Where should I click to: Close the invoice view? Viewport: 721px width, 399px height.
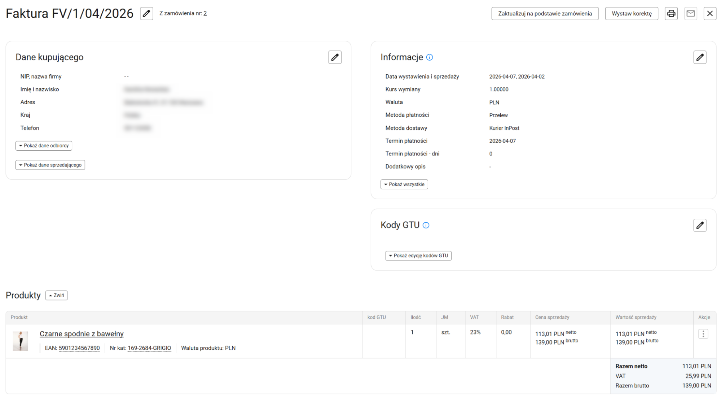click(x=709, y=14)
